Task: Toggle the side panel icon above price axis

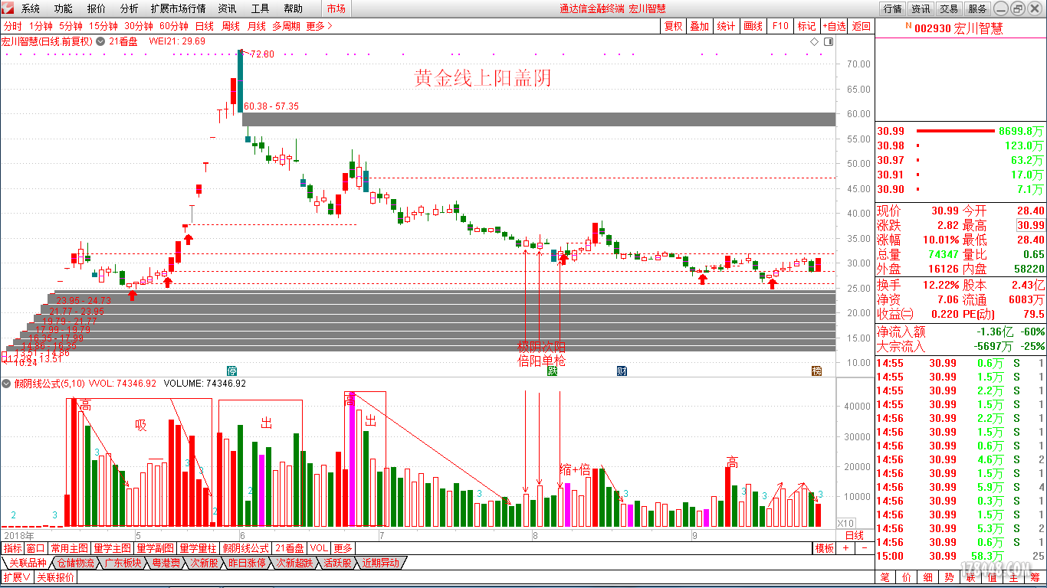Action: [x=829, y=41]
